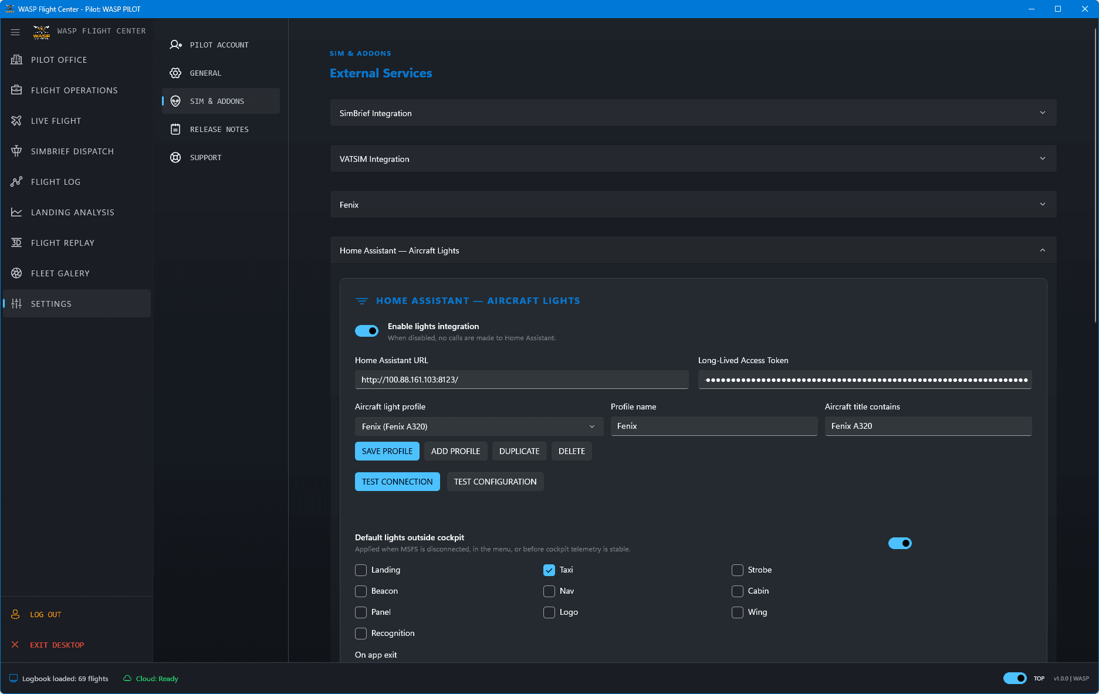Click the Test Connection button
Screen dimensions: 1099x694
tap(397, 482)
